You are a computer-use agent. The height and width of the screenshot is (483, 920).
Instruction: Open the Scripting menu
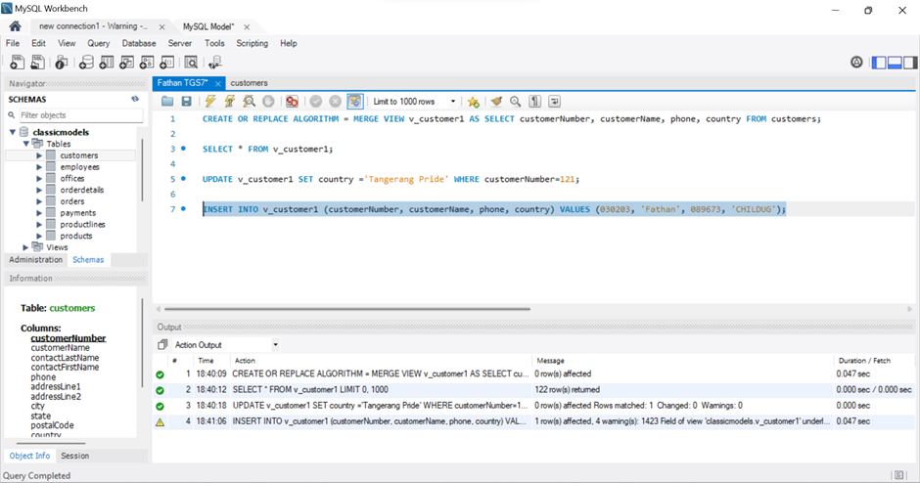coord(252,43)
